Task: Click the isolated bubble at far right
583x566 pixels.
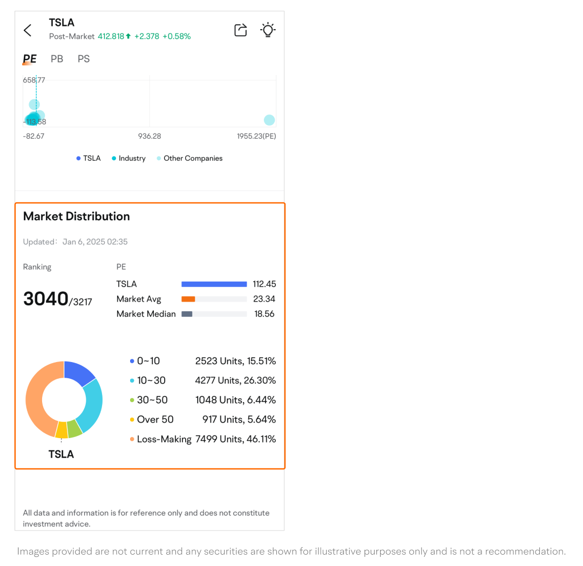Action: [x=269, y=120]
